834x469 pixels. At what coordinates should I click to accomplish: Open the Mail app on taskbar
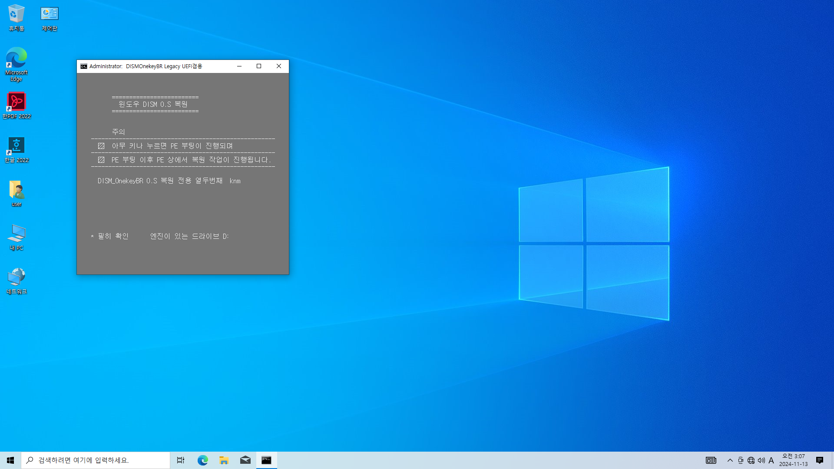tap(245, 460)
